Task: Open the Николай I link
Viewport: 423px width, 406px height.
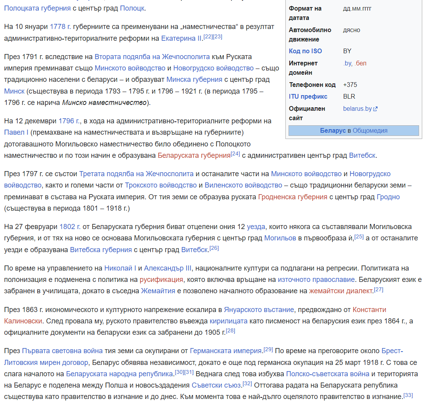Action: (x=120, y=268)
